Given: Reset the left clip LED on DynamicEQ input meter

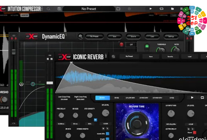Looking at the screenshot, I should click(12, 39).
